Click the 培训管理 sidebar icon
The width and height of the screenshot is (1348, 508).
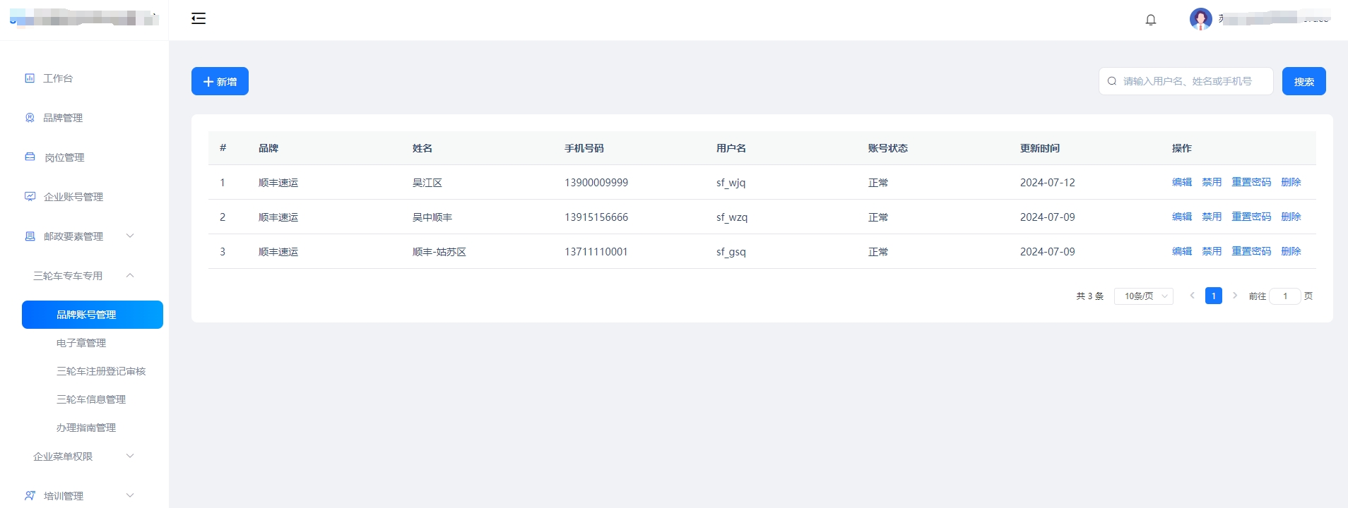tap(30, 496)
